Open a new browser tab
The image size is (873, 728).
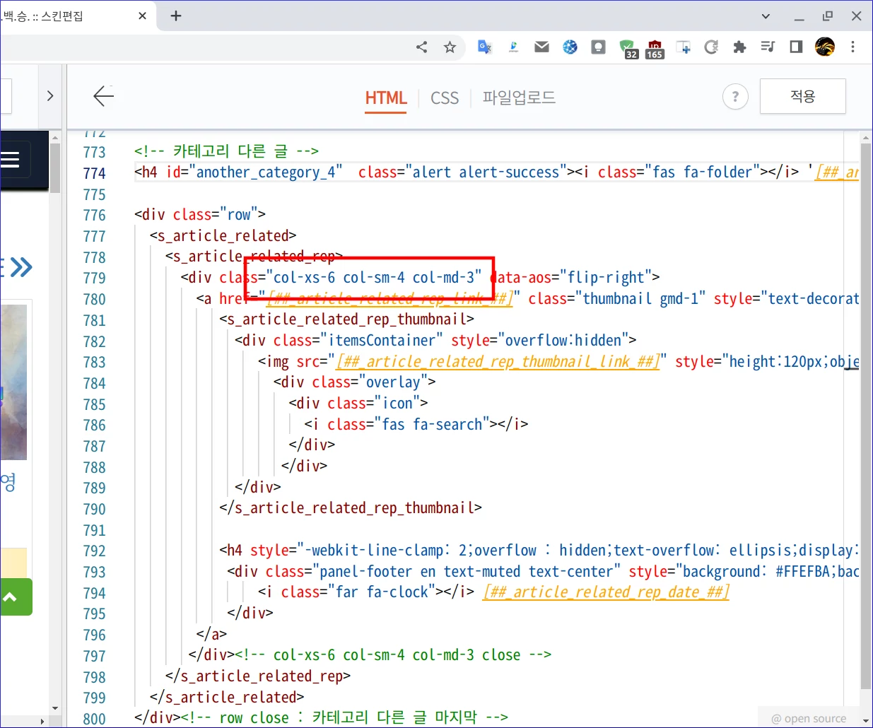coord(176,16)
